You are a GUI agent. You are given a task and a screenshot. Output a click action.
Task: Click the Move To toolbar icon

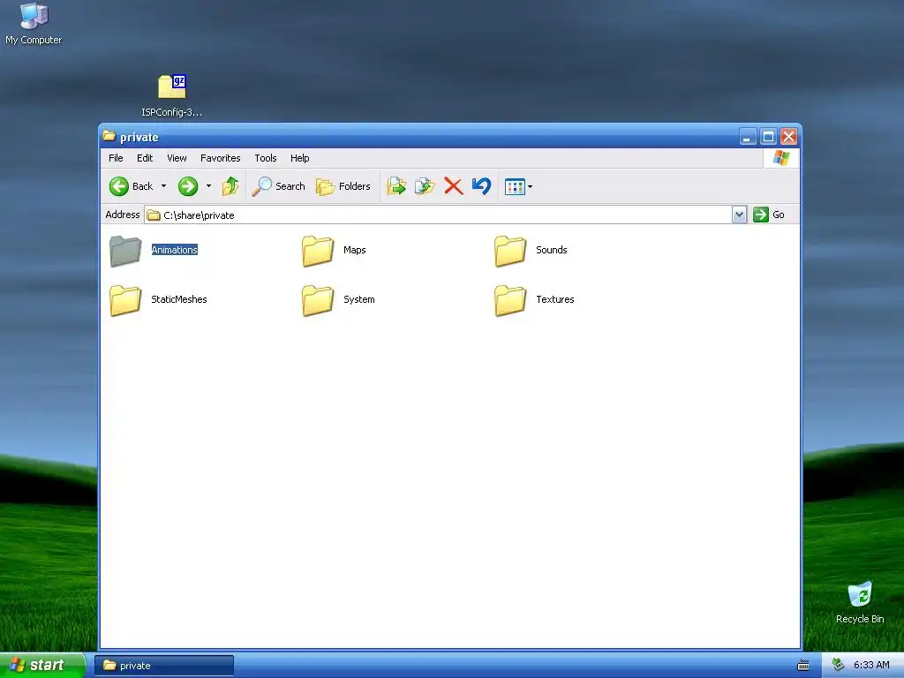point(396,186)
